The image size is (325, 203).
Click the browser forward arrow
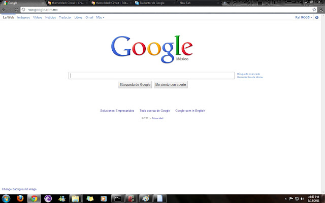10,10
